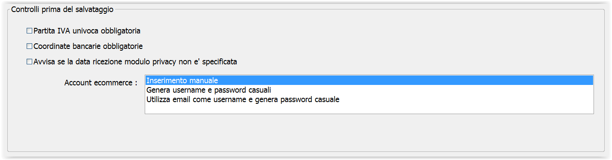Click the Partita IVA univoca obbligatoria text
Image resolution: width=612 pixels, height=160 pixels.
click(87, 31)
